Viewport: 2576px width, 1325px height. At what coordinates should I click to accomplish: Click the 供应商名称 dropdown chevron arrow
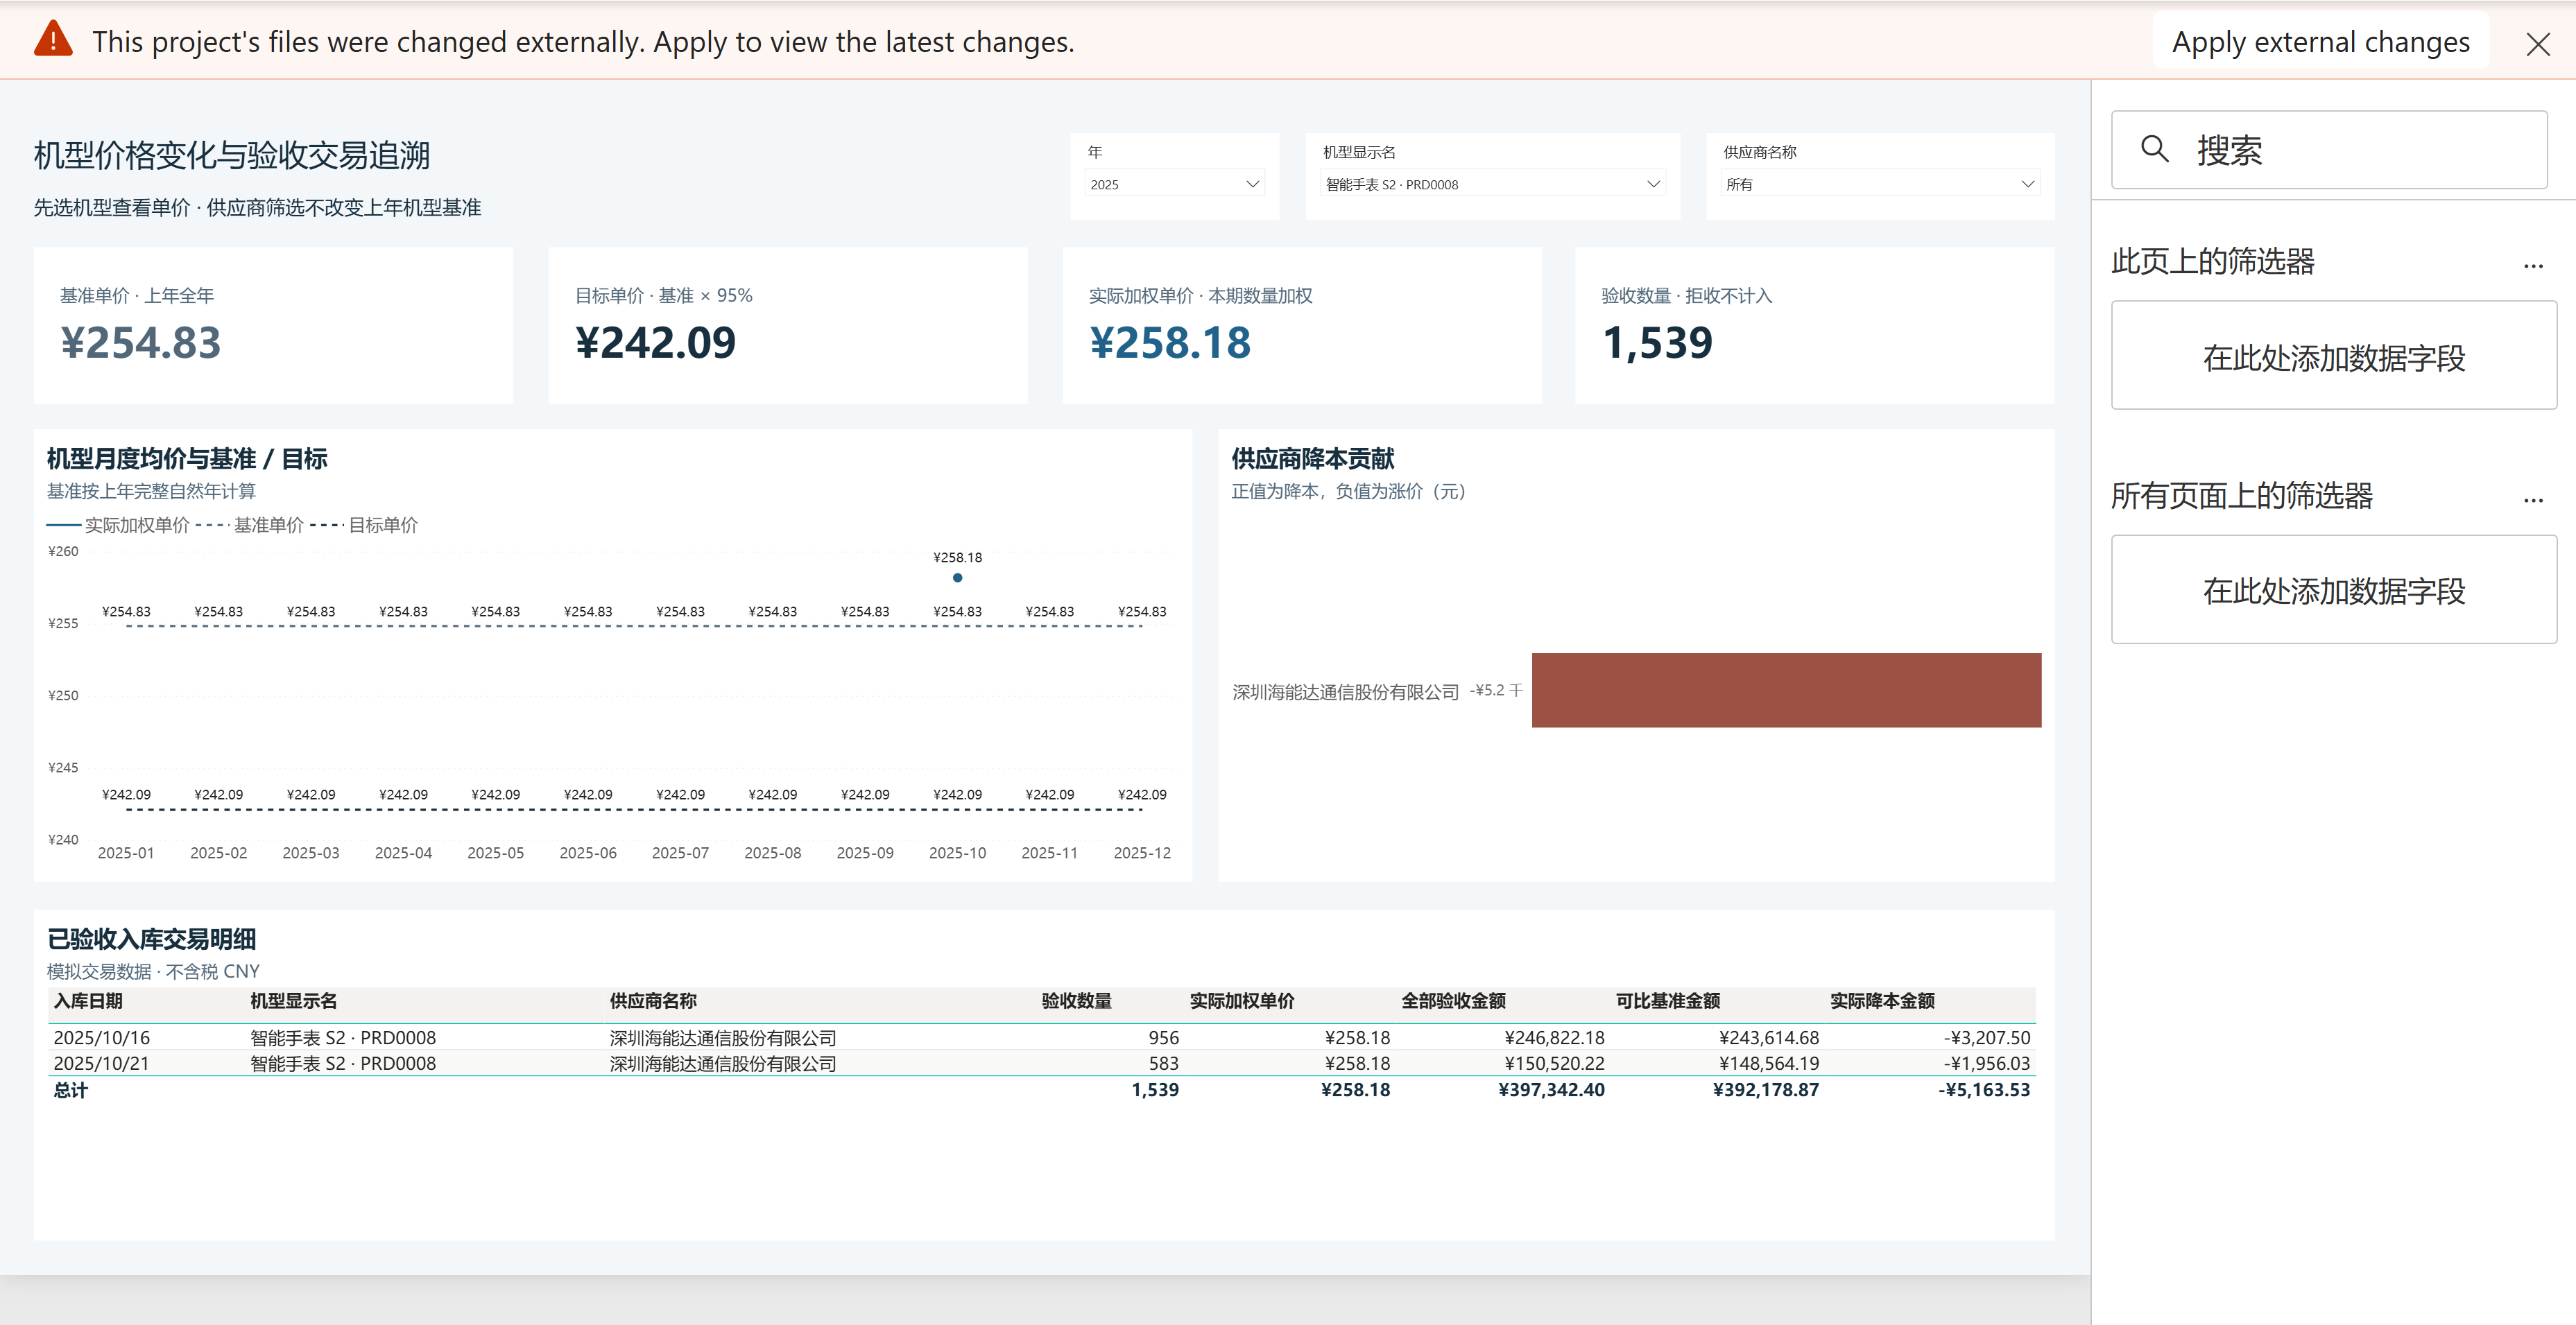pyautogui.click(x=2027, y=184)
